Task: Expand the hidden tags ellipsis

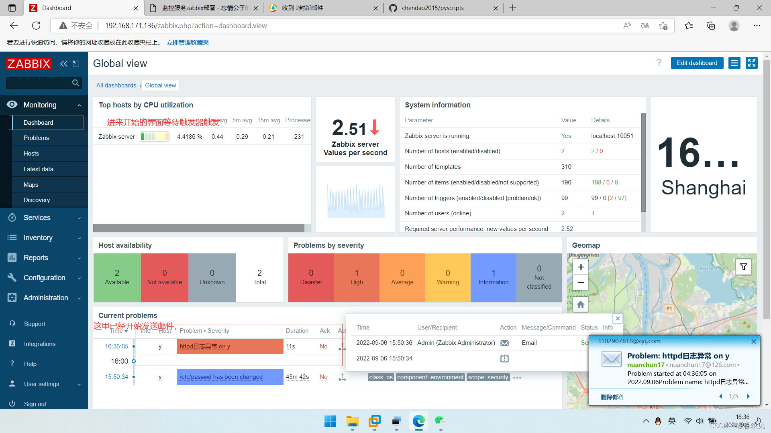Action: (517, 378)
